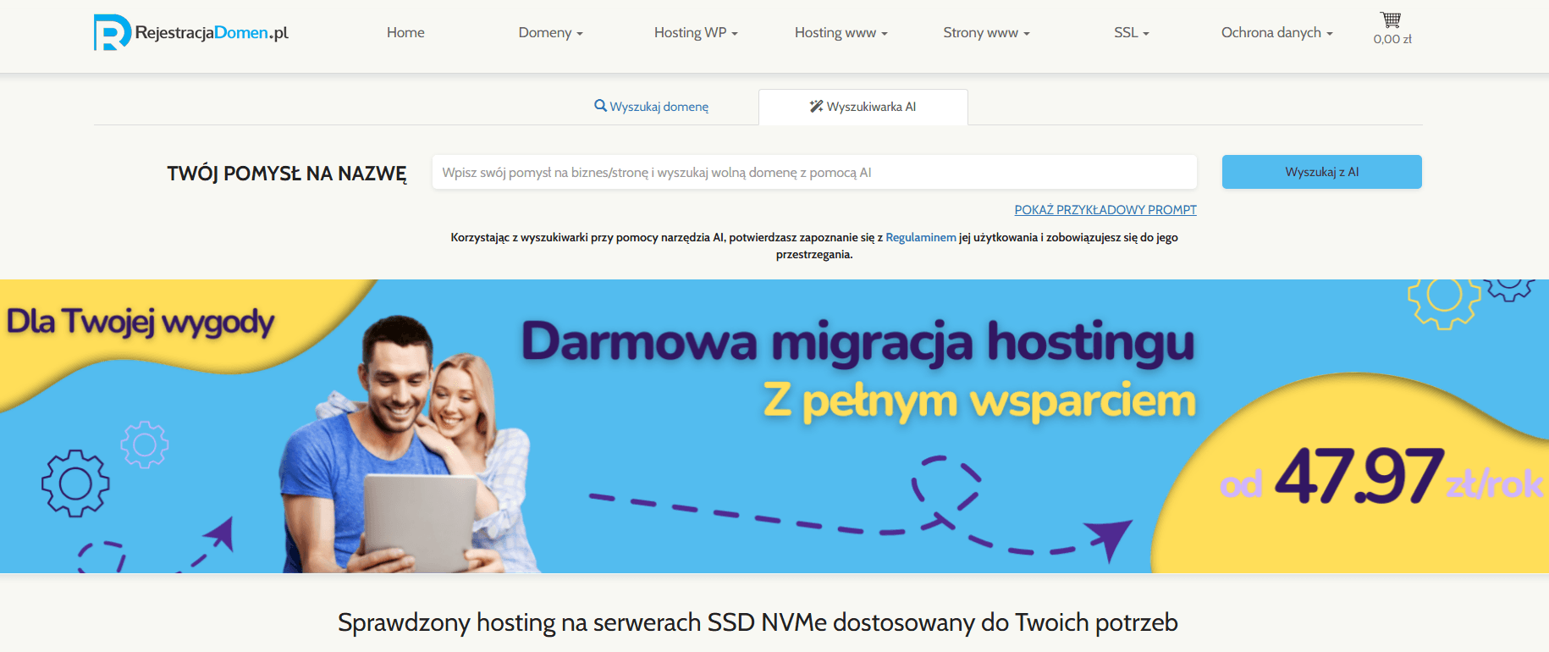Go to the Home menu item
This screenshot has height=652, width=1549.
[x=405, y=33]
